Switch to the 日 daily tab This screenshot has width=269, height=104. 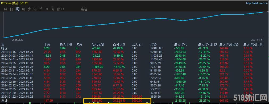11,9
